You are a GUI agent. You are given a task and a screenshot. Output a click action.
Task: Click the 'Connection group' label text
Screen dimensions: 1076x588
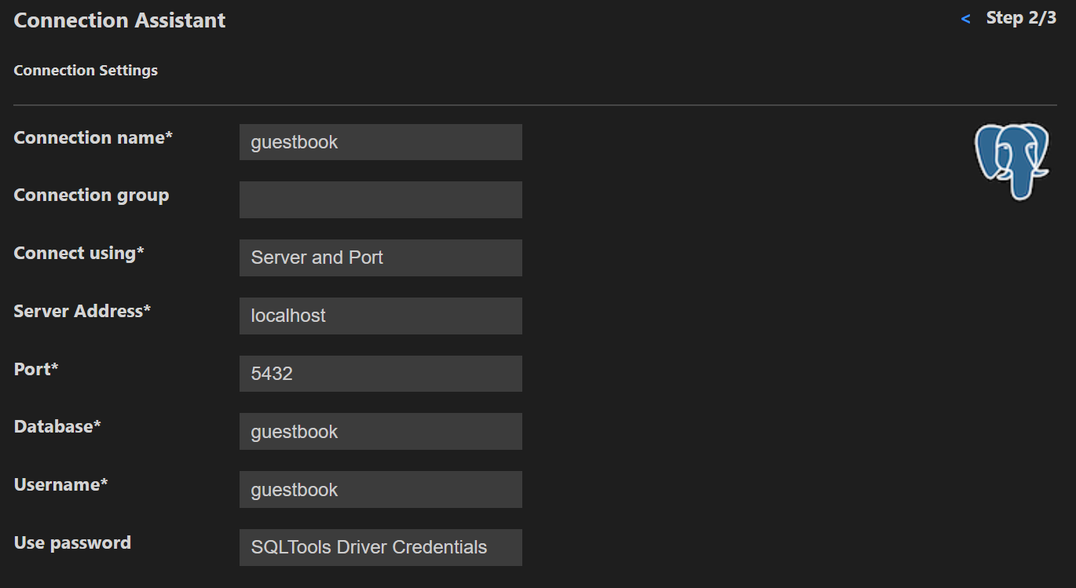point(91,195)
